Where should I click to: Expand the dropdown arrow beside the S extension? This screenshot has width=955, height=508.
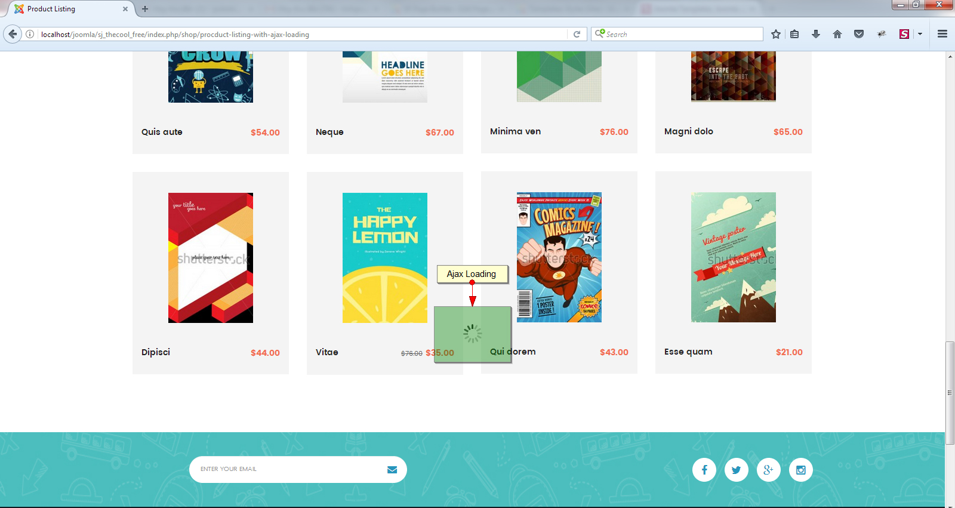pyautogui.click(x=920, y=34)
